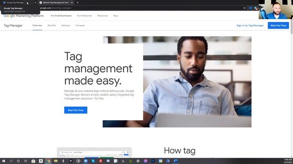293x164 pixels.
Task: Select the Overview tab
Action: [37, 26]
